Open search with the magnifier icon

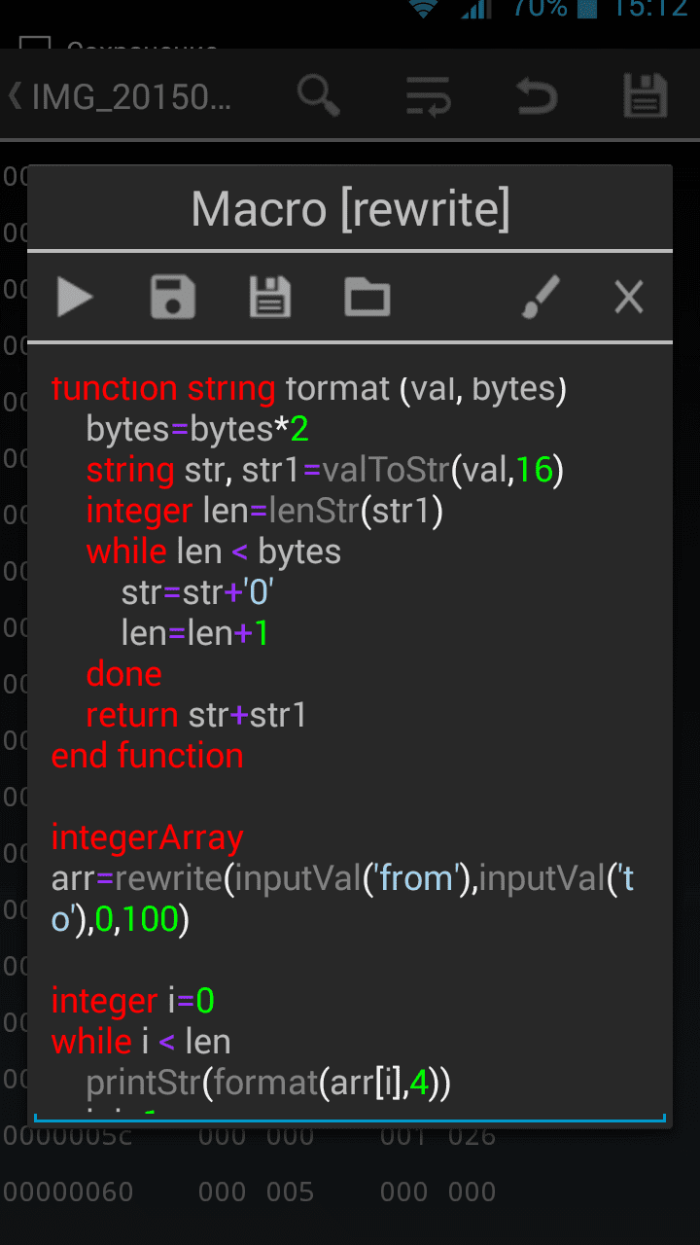318,96
